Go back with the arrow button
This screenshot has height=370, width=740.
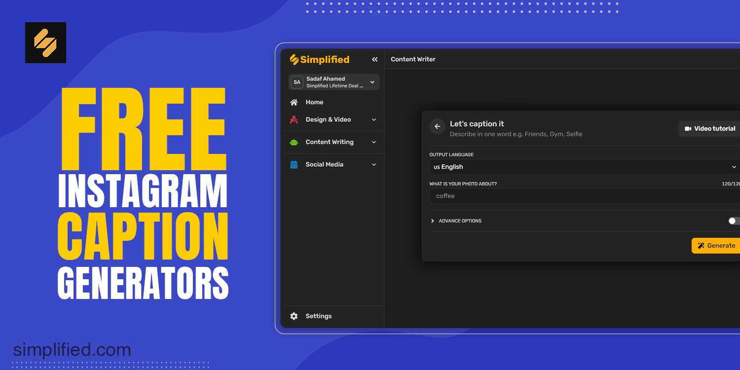click(437, 127)
